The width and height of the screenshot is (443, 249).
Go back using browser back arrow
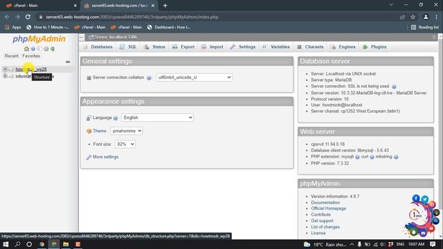tap(7, 17)
